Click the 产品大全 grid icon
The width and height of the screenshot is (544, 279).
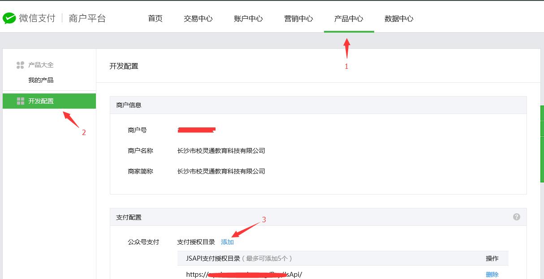tap(20, 65)
